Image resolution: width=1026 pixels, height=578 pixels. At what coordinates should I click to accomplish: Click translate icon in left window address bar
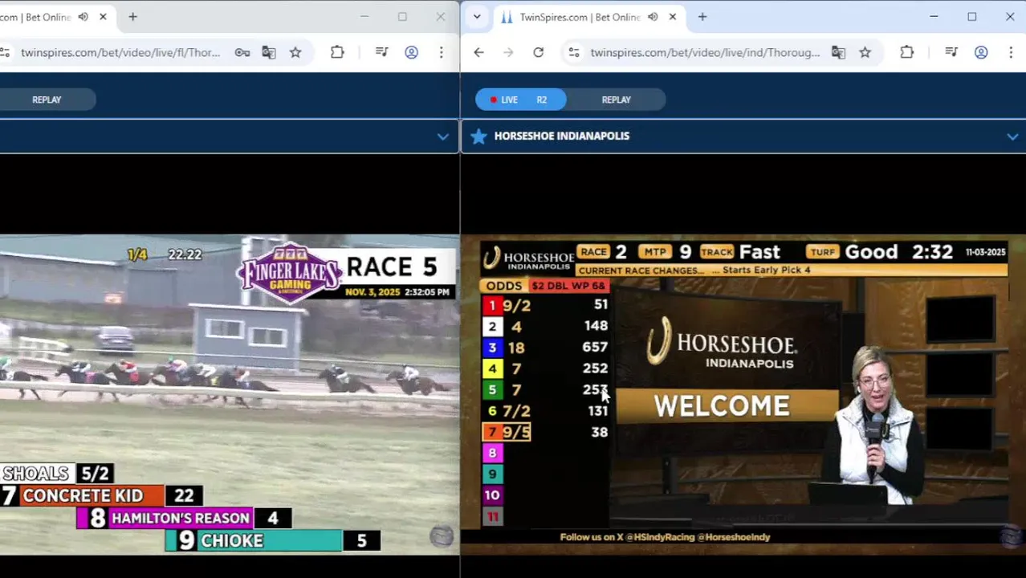[268, 53]
